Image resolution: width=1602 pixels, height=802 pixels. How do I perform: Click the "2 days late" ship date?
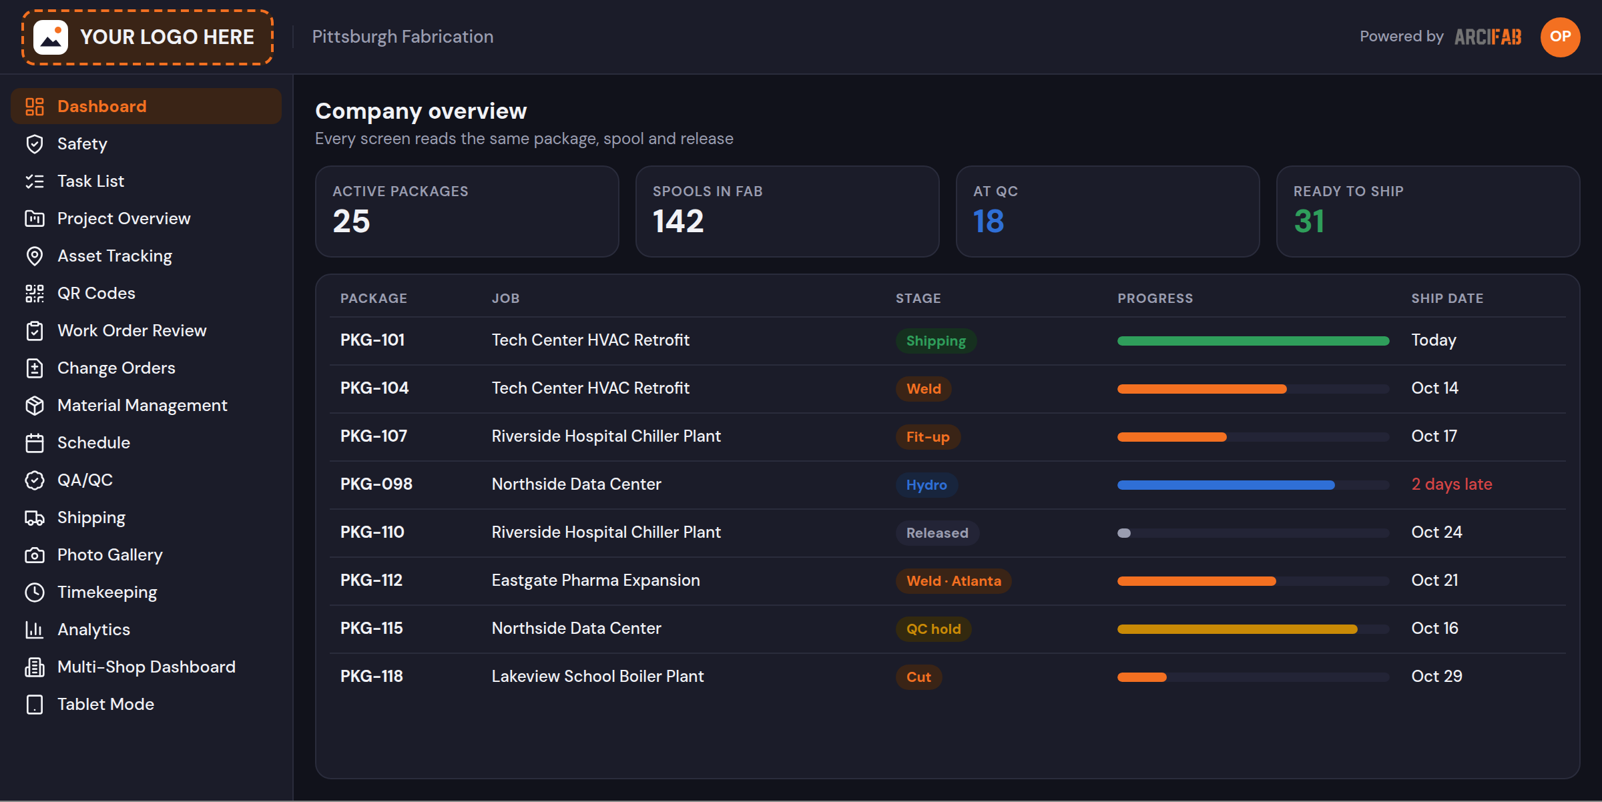coord(1452,484)
